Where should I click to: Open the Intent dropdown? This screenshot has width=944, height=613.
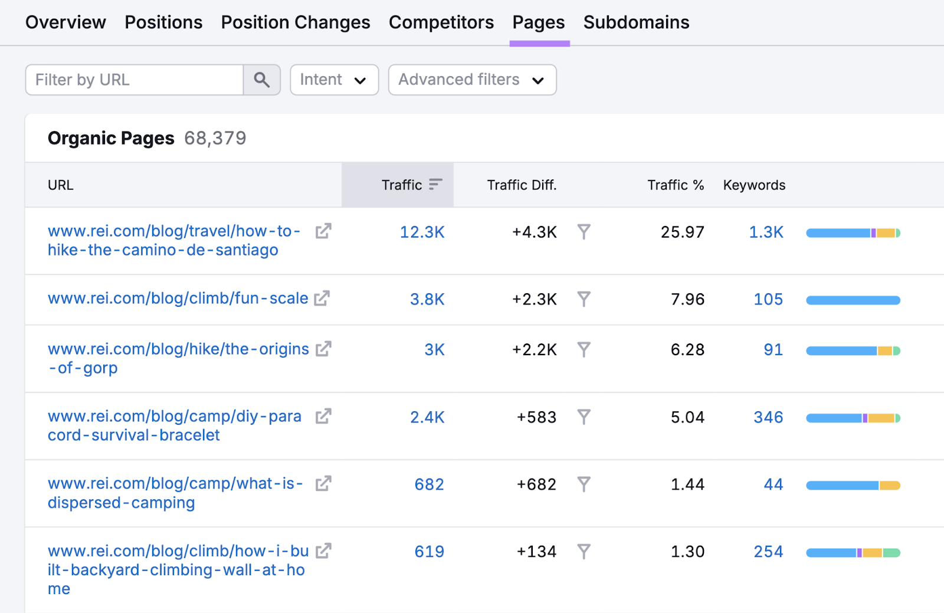pyautogui.click(x=334, y=80)
